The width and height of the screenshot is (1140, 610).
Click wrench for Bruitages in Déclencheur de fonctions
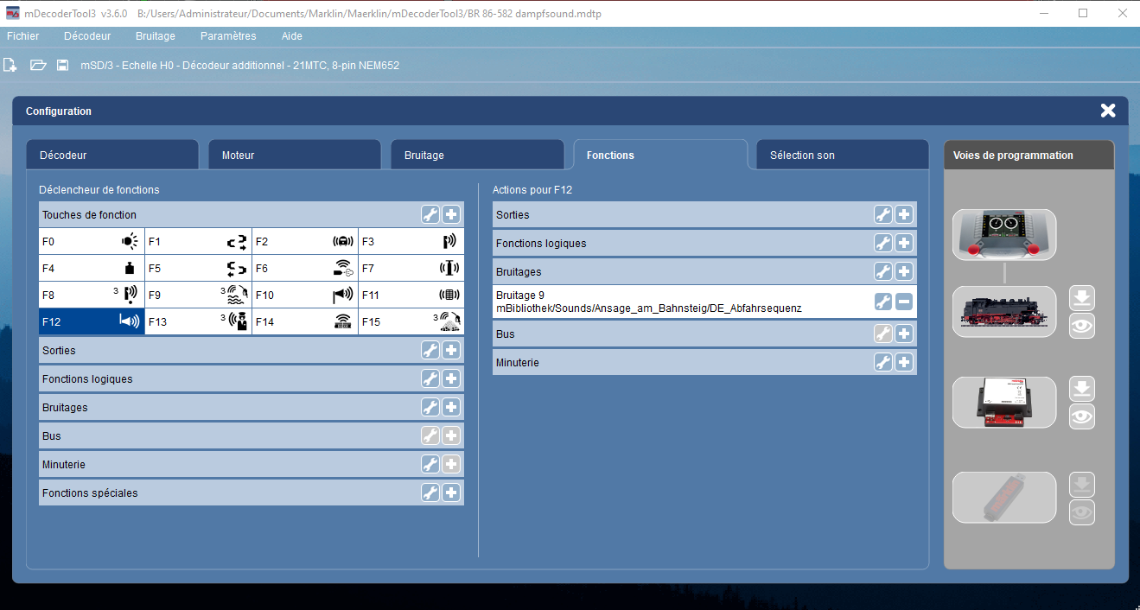tap(430, 407)
